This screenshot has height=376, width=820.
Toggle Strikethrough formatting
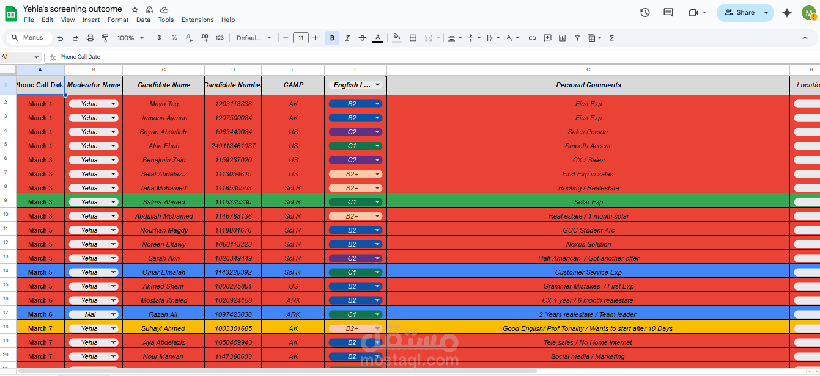[363, 38]
